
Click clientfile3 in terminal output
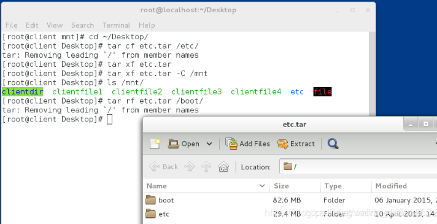196,91
